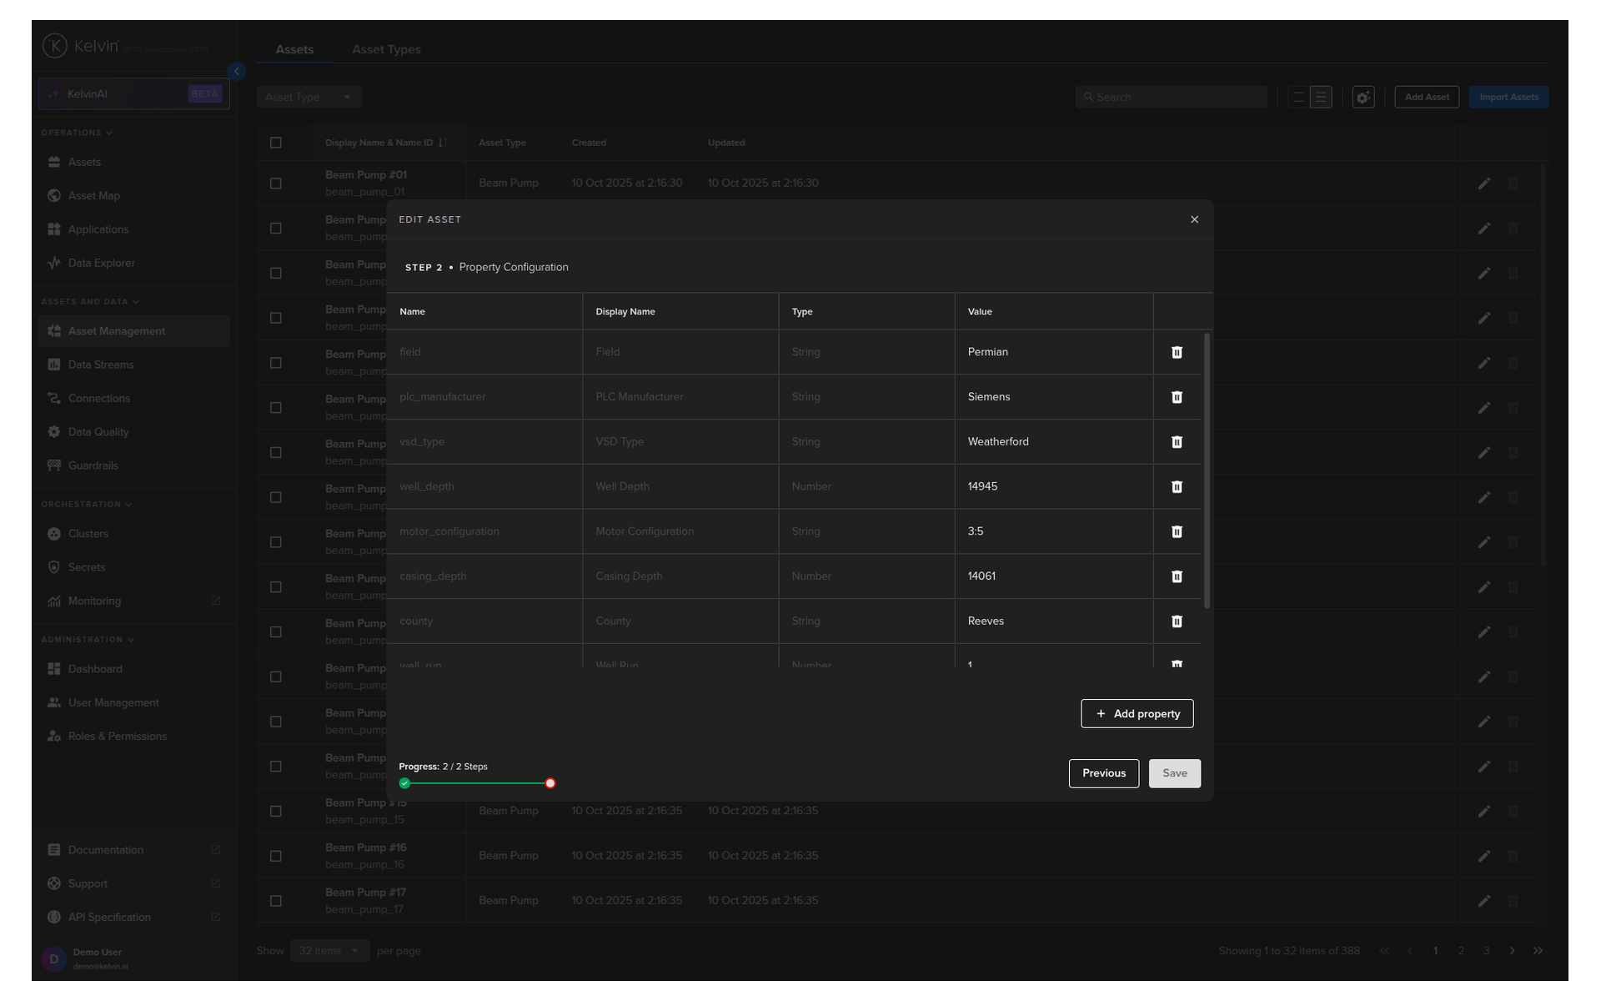Image resolution: width=1601 pixels, height=1001 pixels.
Task: Collapse the sidebar with arrow icon
Action: [237, 72]
